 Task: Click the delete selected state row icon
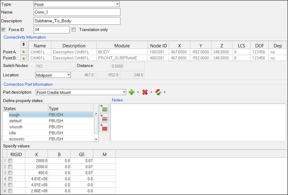coord(104,118)
